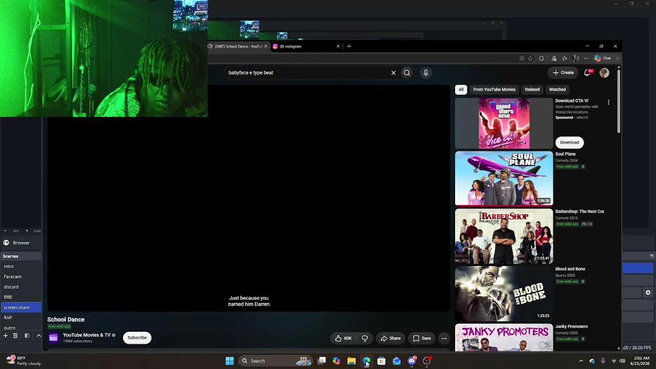
Task: Expand the Copilot Chat dropdown arrow
Action: point(617,58)
